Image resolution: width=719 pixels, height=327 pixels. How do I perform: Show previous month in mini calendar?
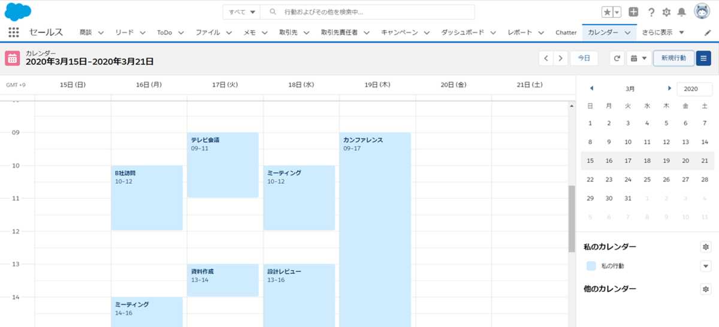(x=591, y=89)
